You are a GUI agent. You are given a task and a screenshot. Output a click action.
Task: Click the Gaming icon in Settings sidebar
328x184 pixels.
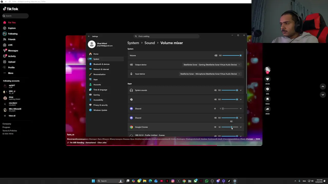(x=90, y=95)
